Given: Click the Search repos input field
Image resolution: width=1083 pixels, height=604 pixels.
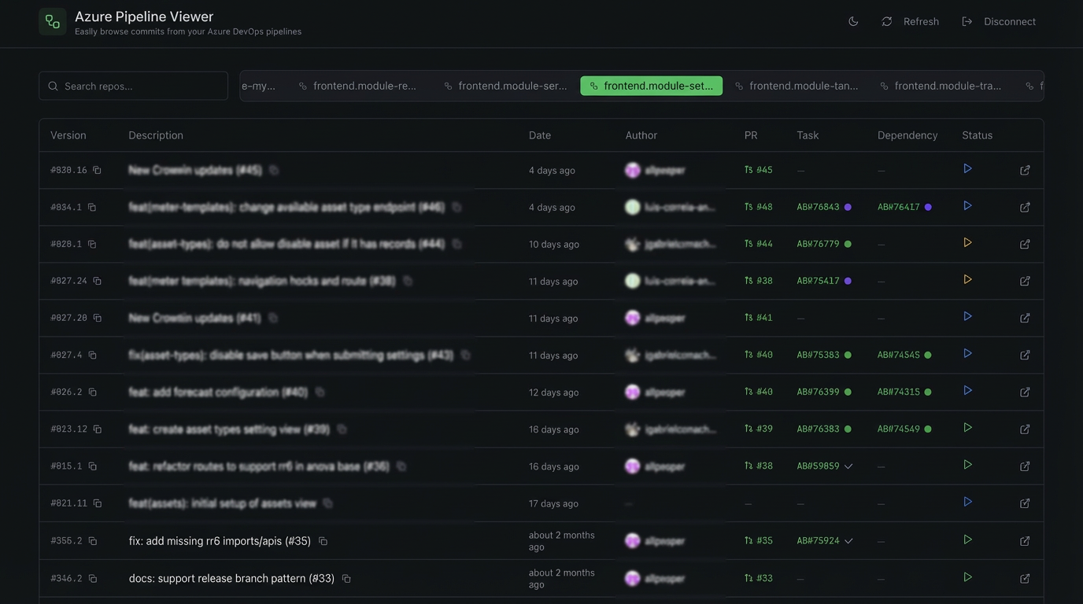Looking at the screenshot, I should click(x=134, y=85).
